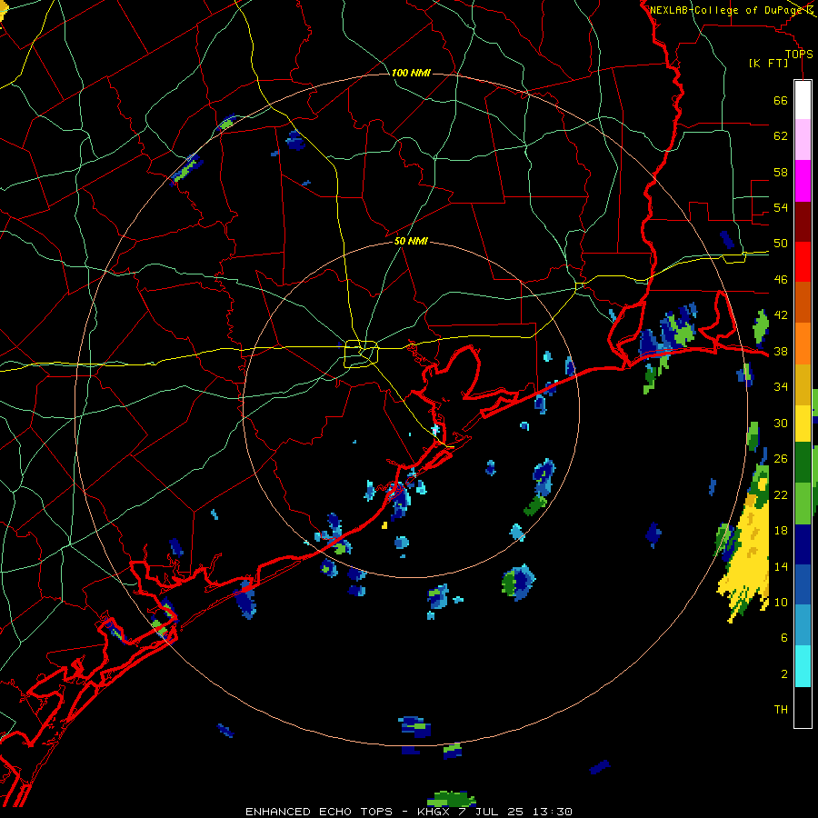
Task: Click the legend value 42
Action: [x=781, y=315]
